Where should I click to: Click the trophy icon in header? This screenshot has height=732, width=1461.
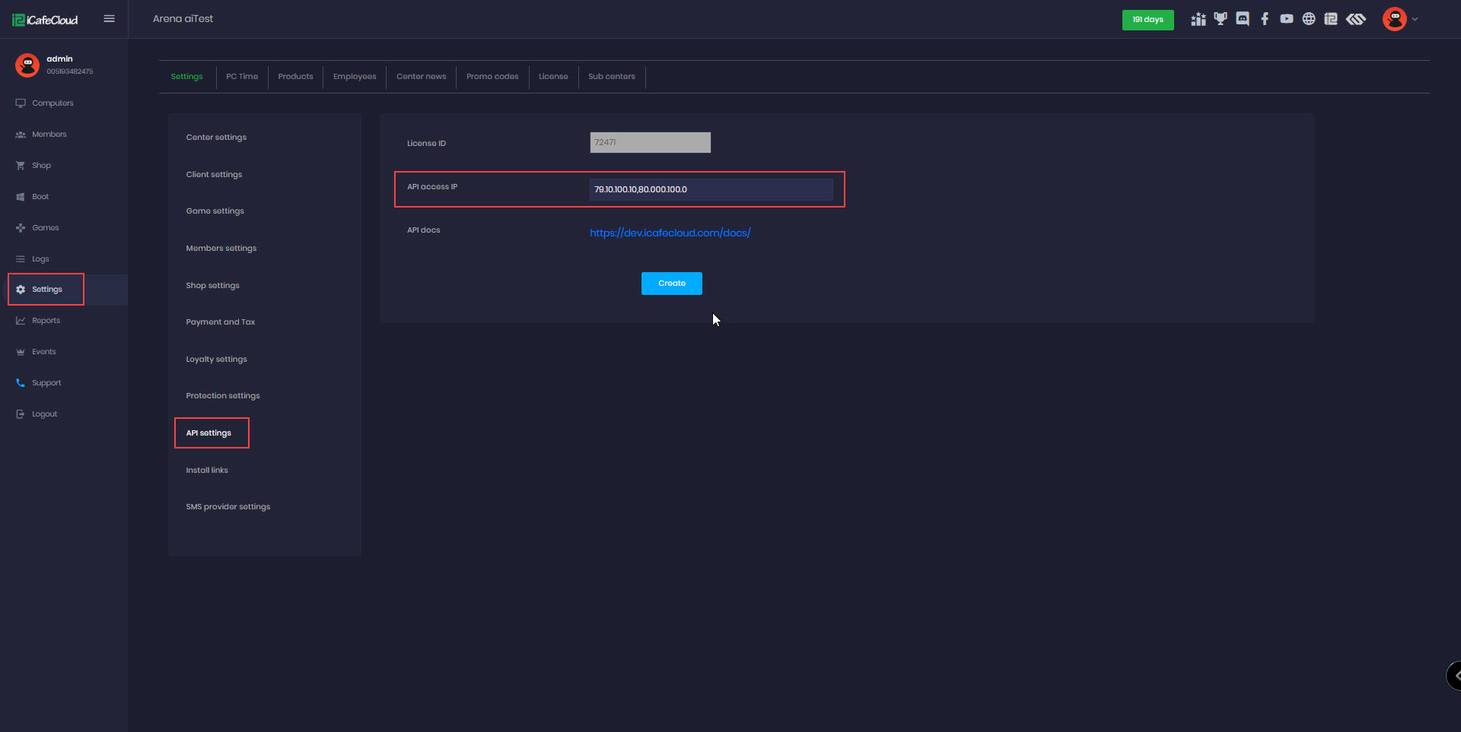[1221, 19]
